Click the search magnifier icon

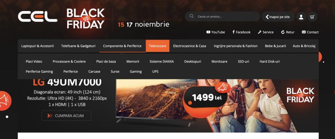coord(192,17)
